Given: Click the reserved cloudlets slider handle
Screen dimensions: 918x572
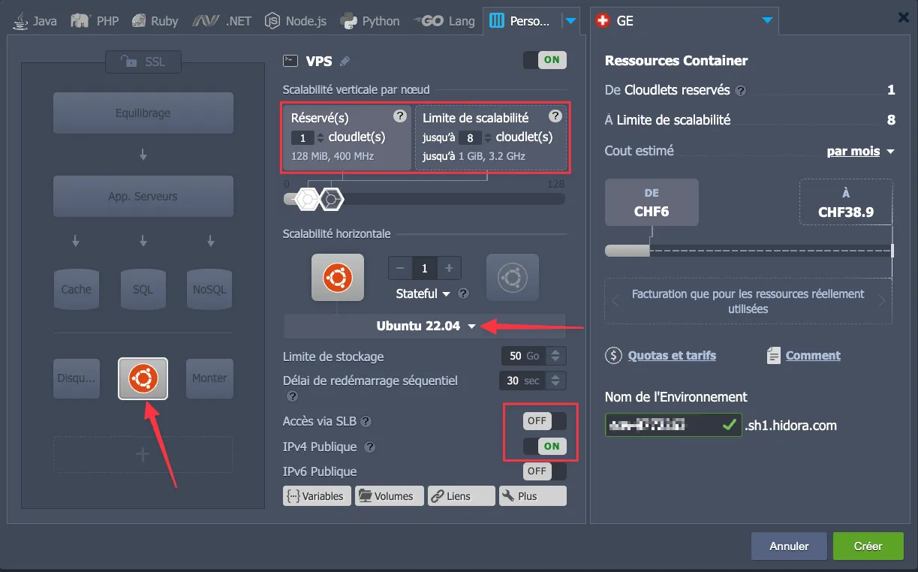Looking at the screenshot, I should click(307, 199).
